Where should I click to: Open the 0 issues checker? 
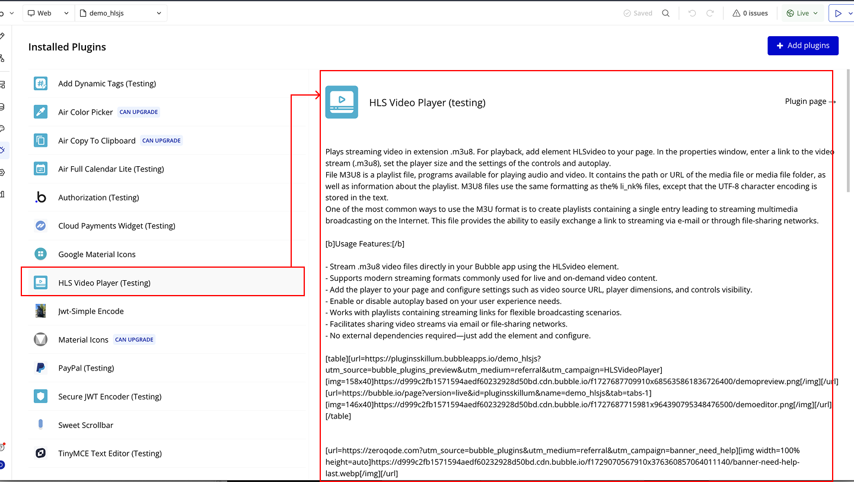750,13
